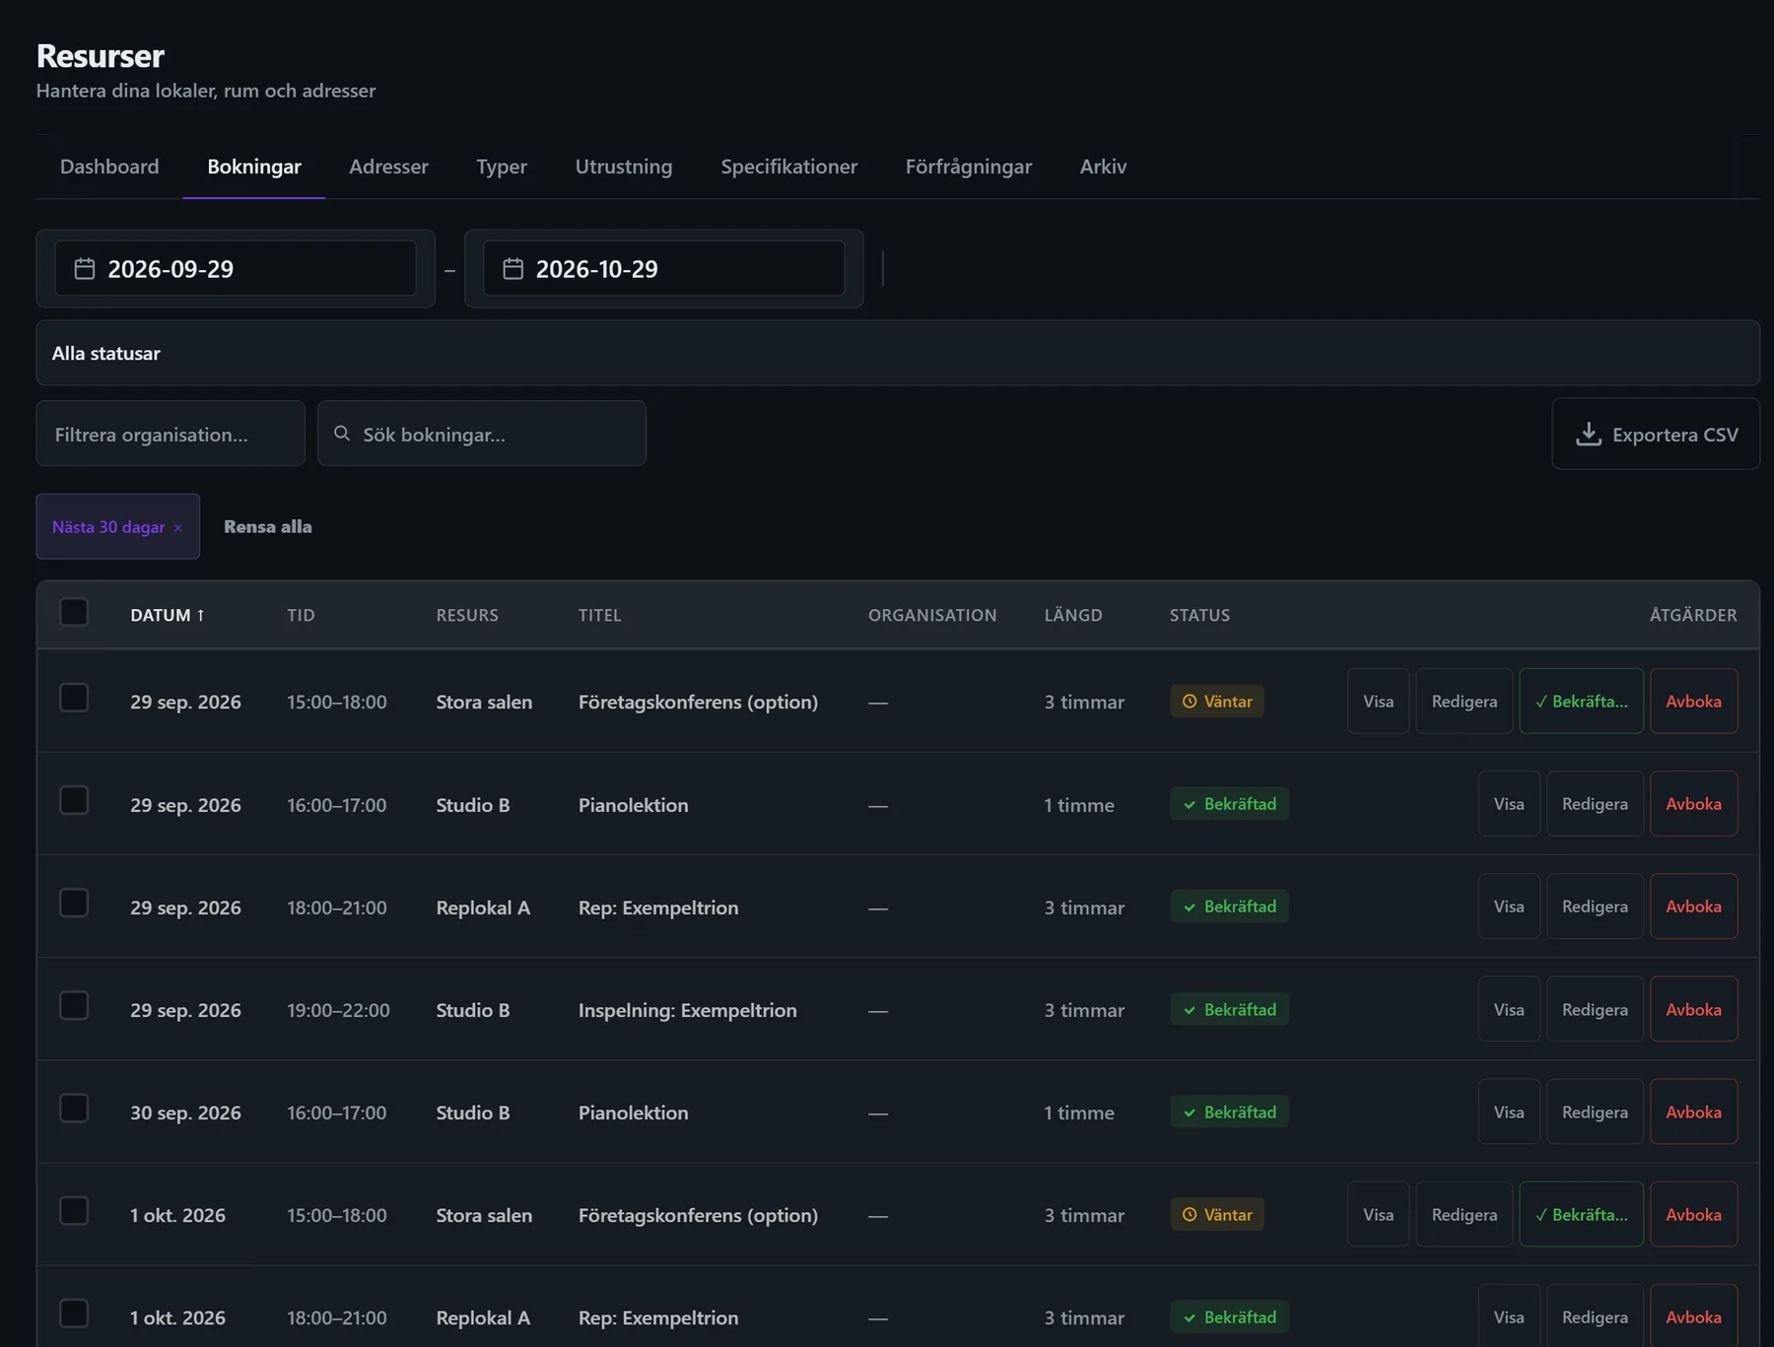
Task: Open the Typer tab
Action: coord(502,167)
